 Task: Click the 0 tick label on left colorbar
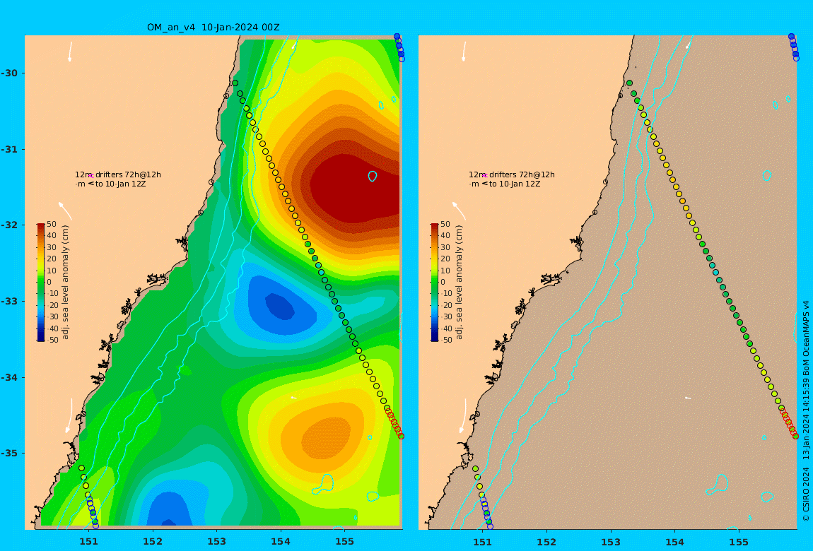pyautogui.click(x=49, y=283)
